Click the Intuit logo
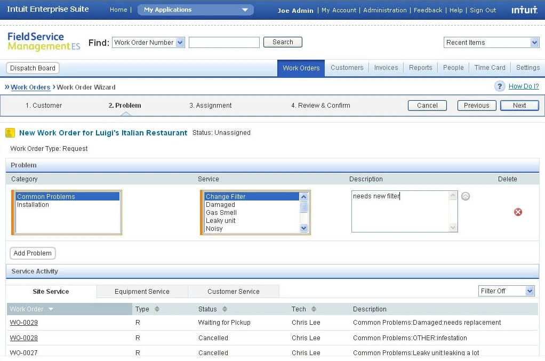This screenshot has height=361, width=545. [x=524, y=10]
